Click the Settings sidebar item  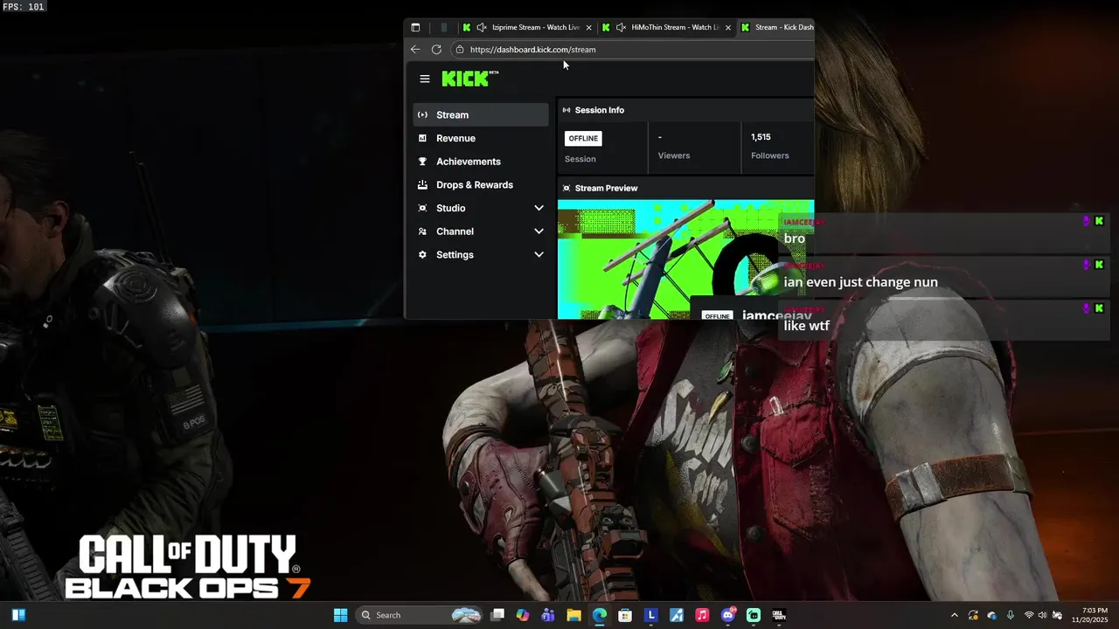[x=481, y=255]
